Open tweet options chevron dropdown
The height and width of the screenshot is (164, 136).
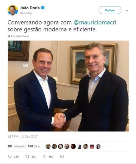click(x=127, y=10)
